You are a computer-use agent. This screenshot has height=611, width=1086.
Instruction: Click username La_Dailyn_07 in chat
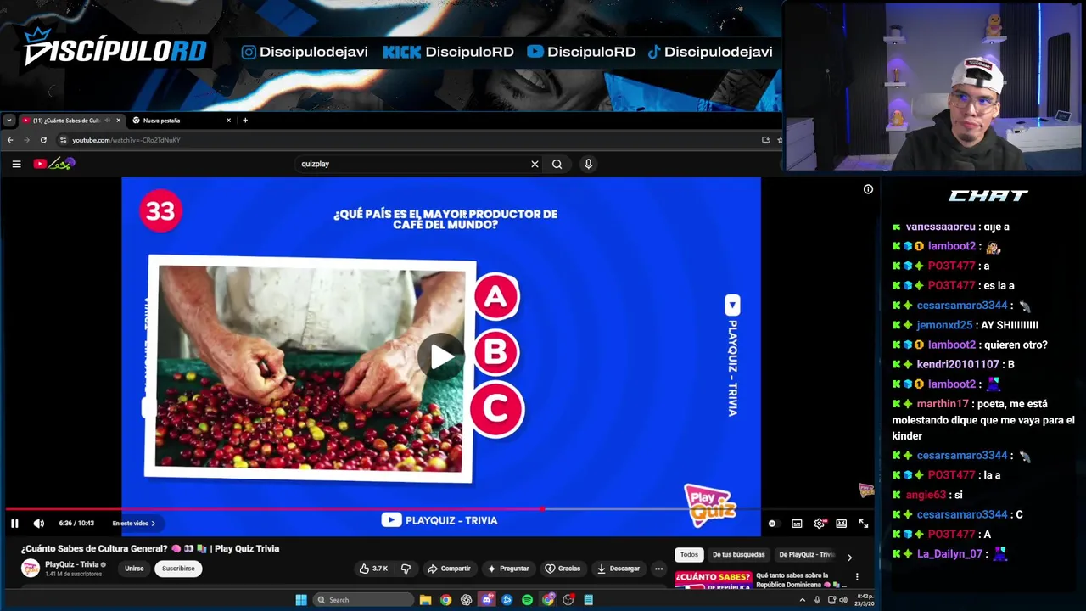click(x=949, y=553)
